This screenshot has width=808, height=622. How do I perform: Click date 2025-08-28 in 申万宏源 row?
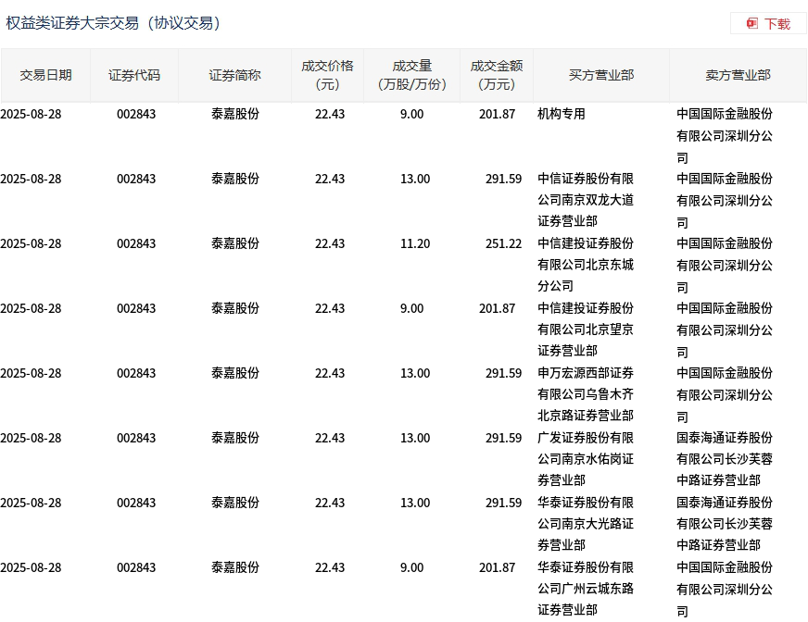[31, 373]
